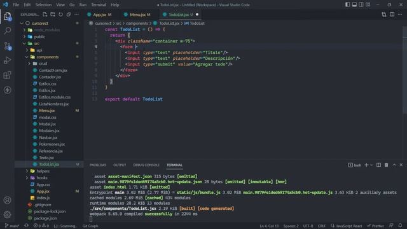Open the Manage gear icon
Viewport: 407px width, 229px height.
[x=7, y=214]
